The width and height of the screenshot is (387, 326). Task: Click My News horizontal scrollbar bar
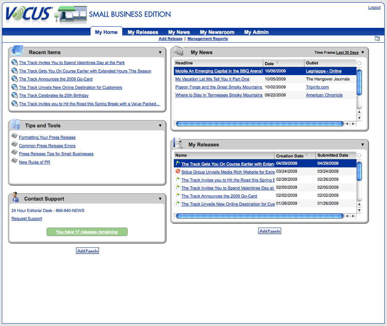pyautogui.click(x=260, y=124)
